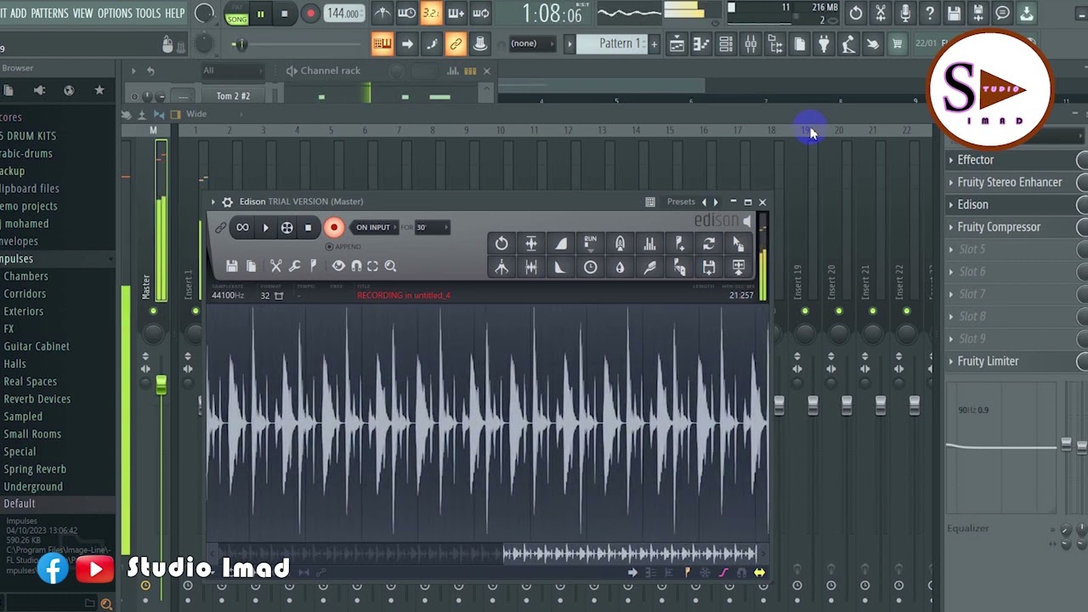Screen dimensions: 1088x612
Task: Click Edison save (floppy) icon
Action: (231, 266)
